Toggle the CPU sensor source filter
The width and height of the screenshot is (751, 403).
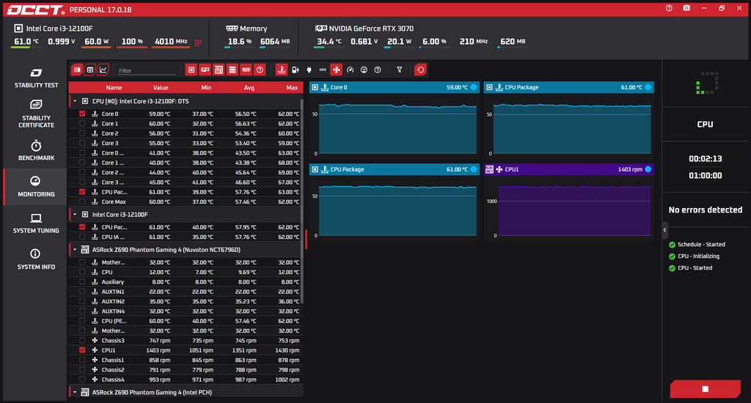click(x=191, y=70)
